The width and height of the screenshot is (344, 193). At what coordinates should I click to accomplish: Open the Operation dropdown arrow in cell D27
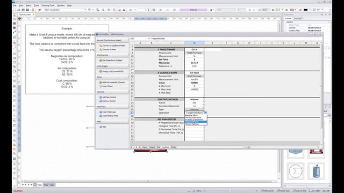click(x=205, y=113)
